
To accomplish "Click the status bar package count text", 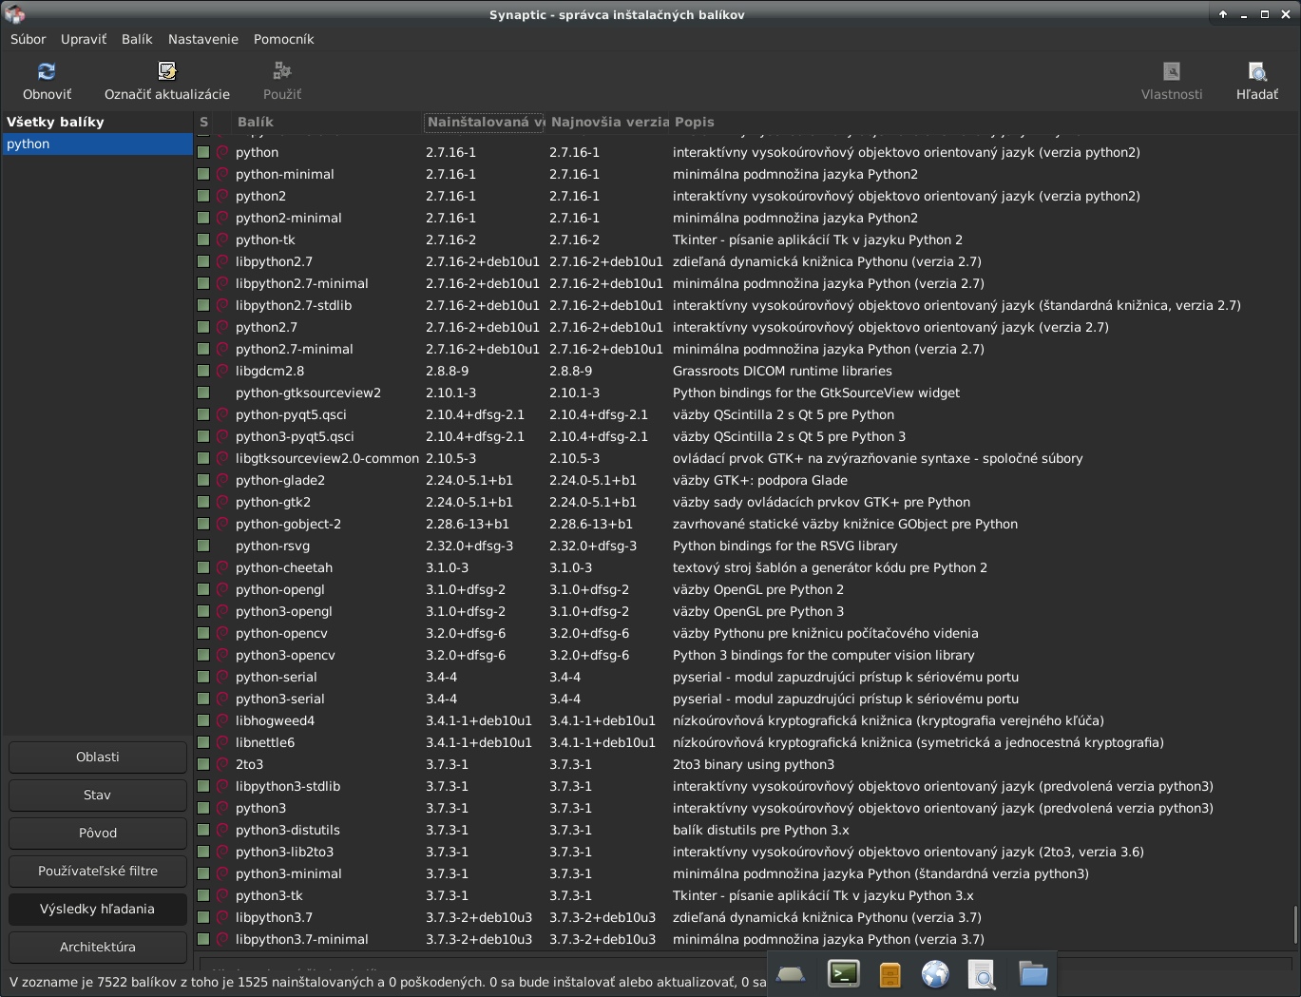I will click(388, 982).
